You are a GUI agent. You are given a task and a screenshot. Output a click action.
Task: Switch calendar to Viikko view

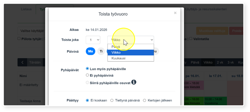coord(208,62)
